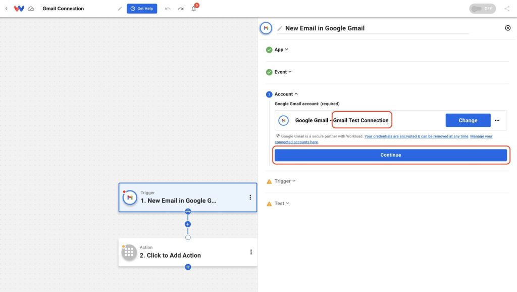Viewport: 517px width, 292px height.
Task: Click the Continue button
Action: click(x=391, y=155)
